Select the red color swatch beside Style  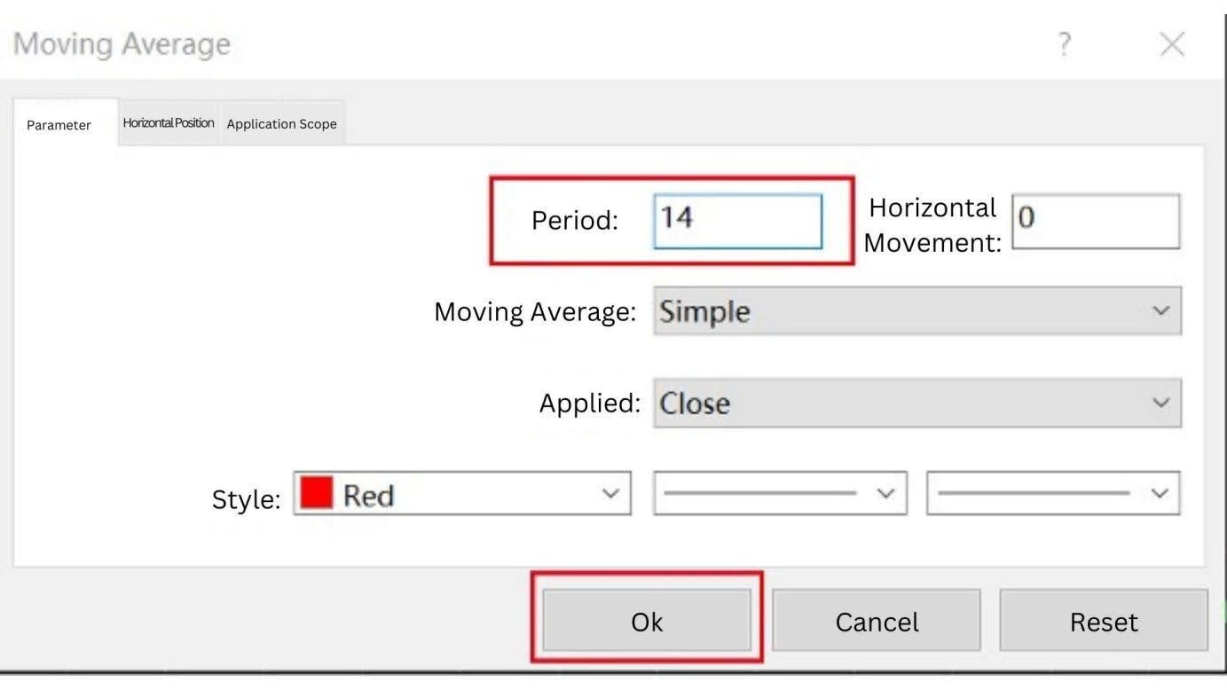pyautogui.click(x=319, y=493)
